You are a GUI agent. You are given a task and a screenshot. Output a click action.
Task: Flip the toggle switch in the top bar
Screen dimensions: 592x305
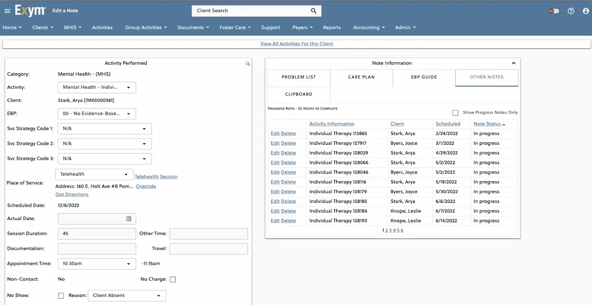pyautogui.click(x=553, y=10)
